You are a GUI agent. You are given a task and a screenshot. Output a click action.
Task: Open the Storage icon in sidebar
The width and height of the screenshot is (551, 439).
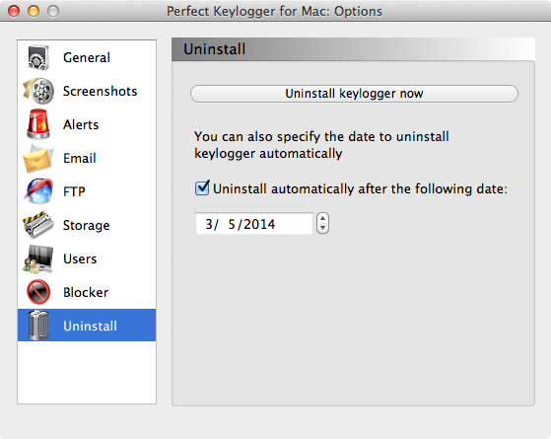pyautogui.click(x=38, y=225)
